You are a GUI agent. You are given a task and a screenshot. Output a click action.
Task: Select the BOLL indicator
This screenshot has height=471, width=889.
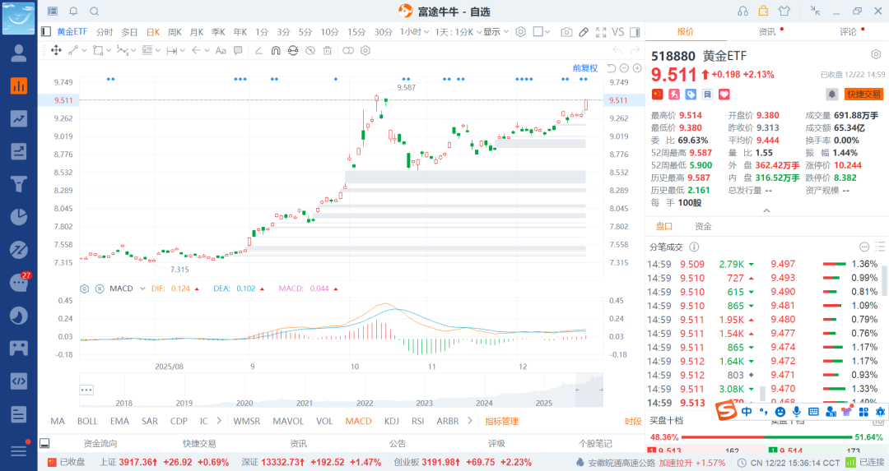(x=87, y=421)
